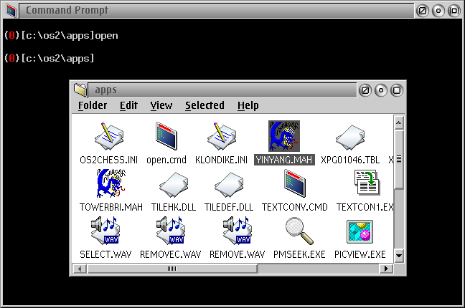Viewport: 465px width, 308px height.
Task: Select the TILEHK.DLL file icon
Action: click(x=174, y=185)
